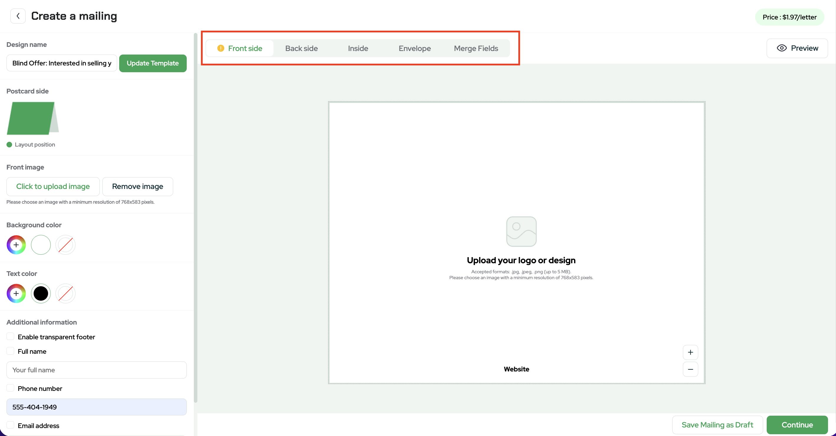836x436 pixels.
Task: Enable transparent footer checkbox
Action: (x=10, y=336)
